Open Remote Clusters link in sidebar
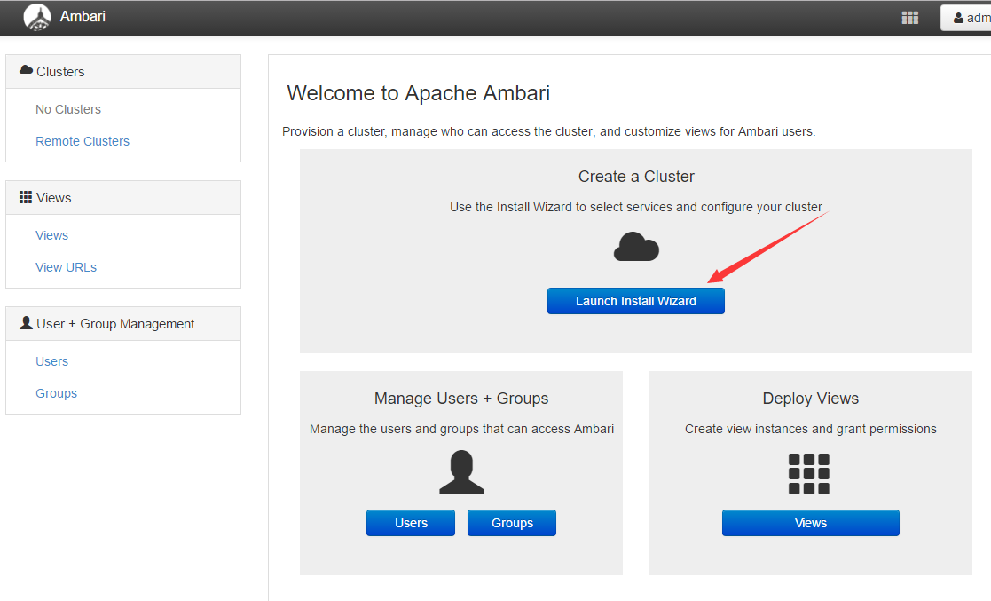Image resolution: width=991 pixels, height=601 pixels. [83, 141]
